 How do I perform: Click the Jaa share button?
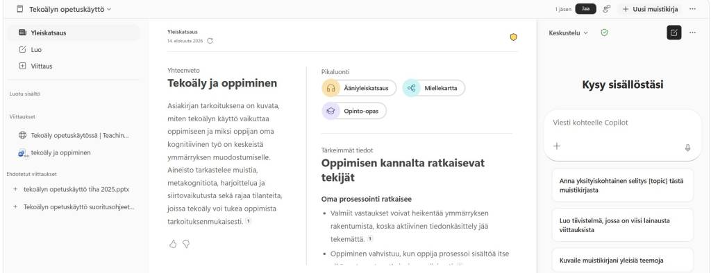585,8
